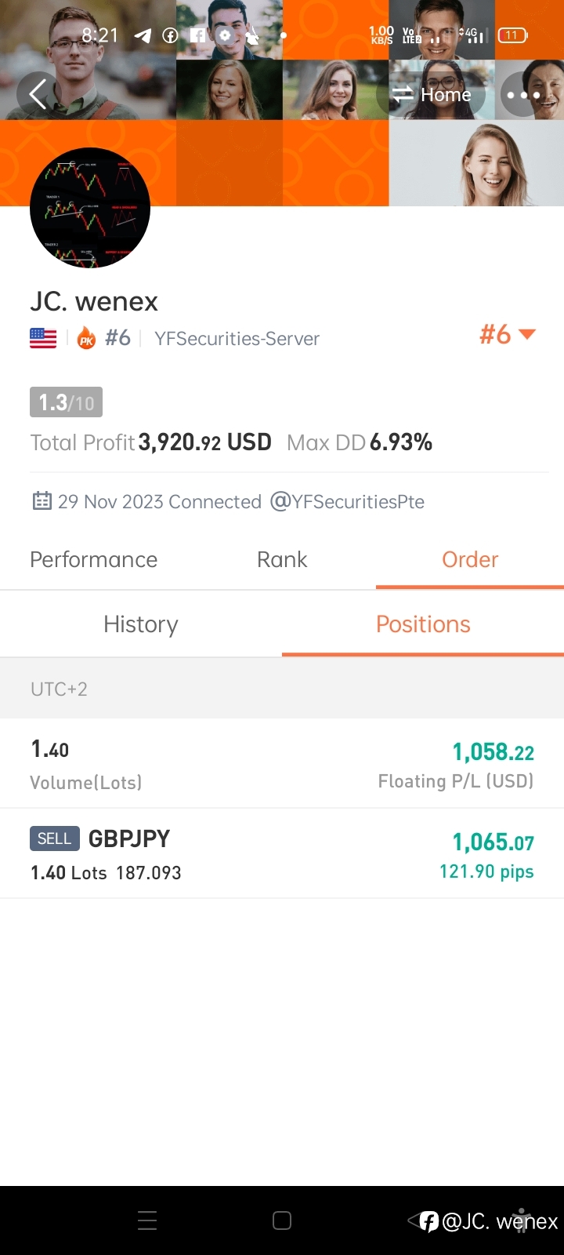Open JC. wenex profile avatar
This screenshot has height=1255, width=564.
pyautogui.click(x=90, y=208)
